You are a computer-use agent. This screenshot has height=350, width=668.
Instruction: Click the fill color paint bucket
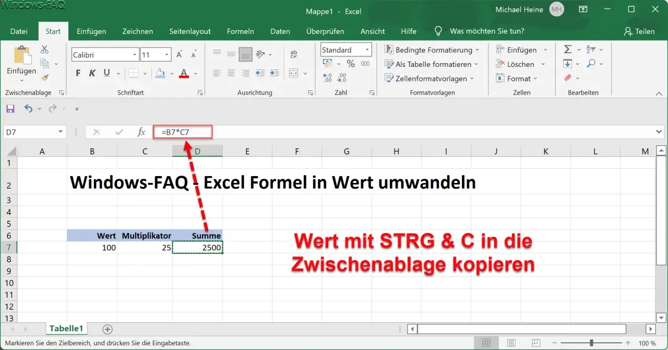(x=161, y=73)
